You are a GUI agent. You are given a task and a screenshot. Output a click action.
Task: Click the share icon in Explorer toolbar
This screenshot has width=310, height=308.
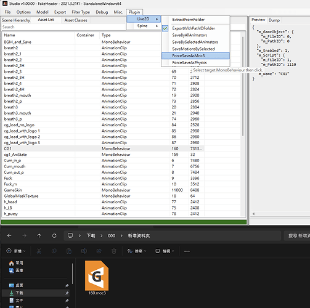99,251
